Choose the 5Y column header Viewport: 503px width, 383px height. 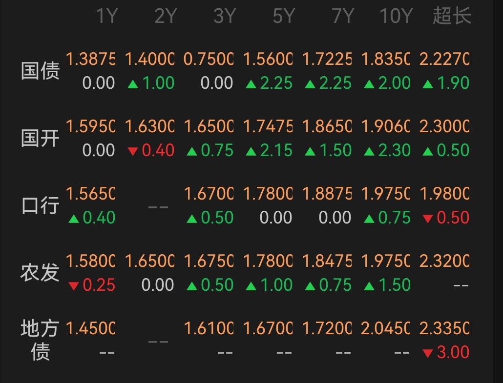click(284, 17)
